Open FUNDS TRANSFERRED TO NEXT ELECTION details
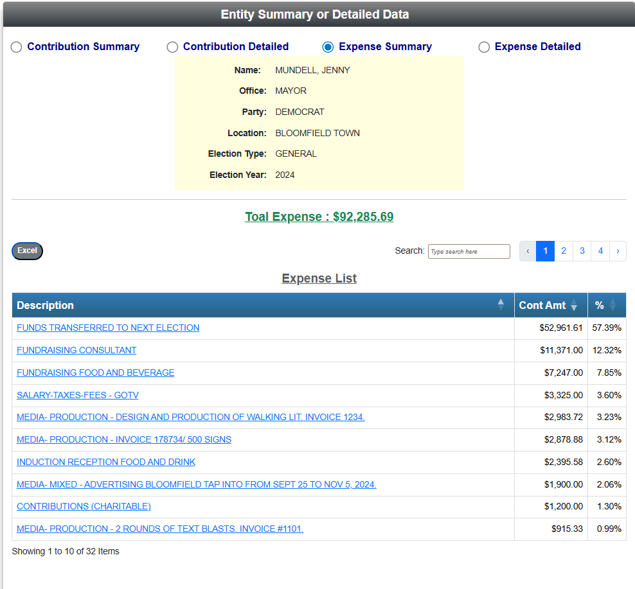This screenshot has height=589, width=635. point(107,328)
